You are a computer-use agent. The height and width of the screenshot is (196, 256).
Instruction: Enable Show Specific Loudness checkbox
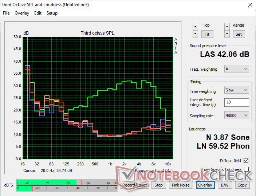247,169
